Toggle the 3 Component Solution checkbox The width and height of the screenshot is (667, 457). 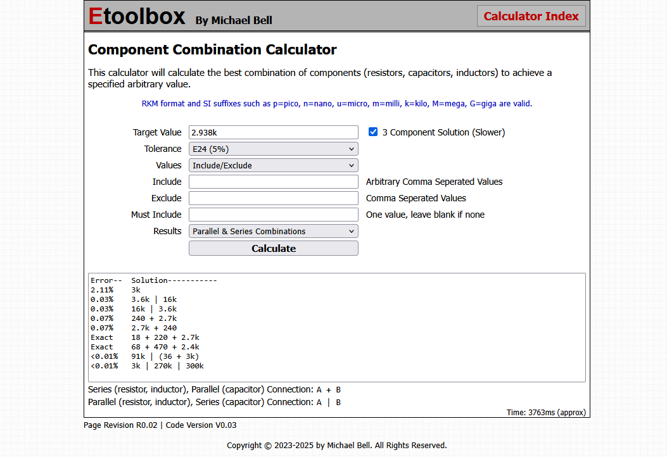tap(373, 132)
